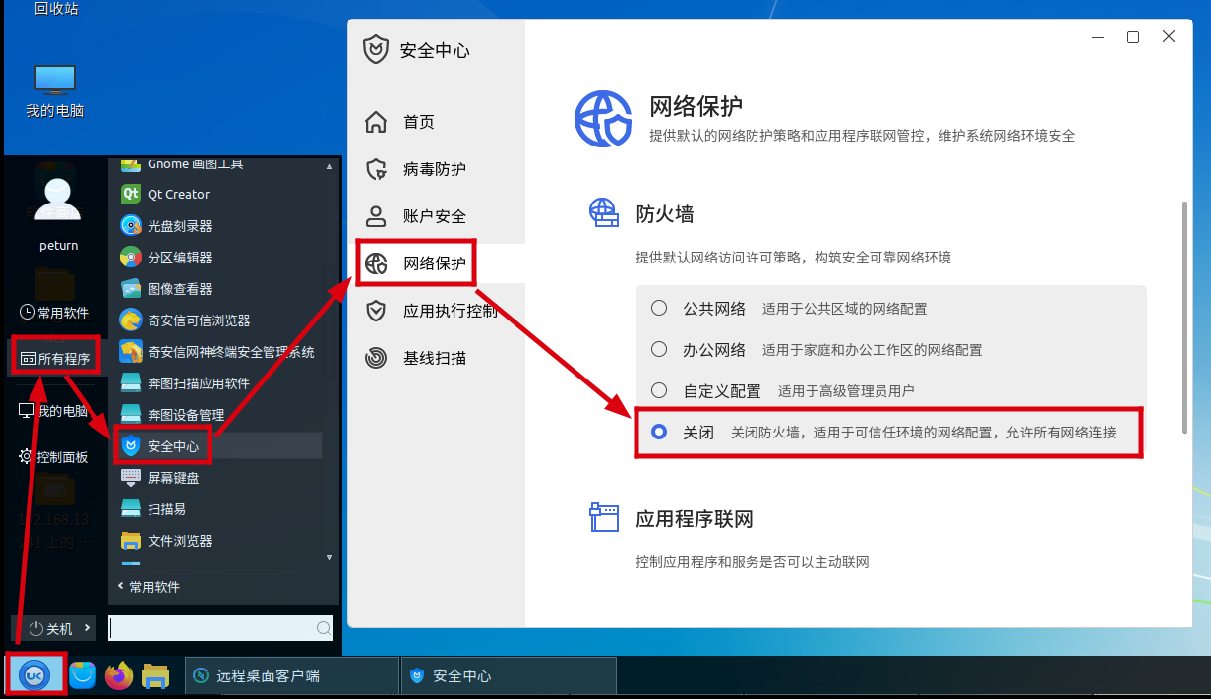The image size is (1211, 699).
Task: Collapse back to 常用软件 list
Action: click(x=148, y=587)
